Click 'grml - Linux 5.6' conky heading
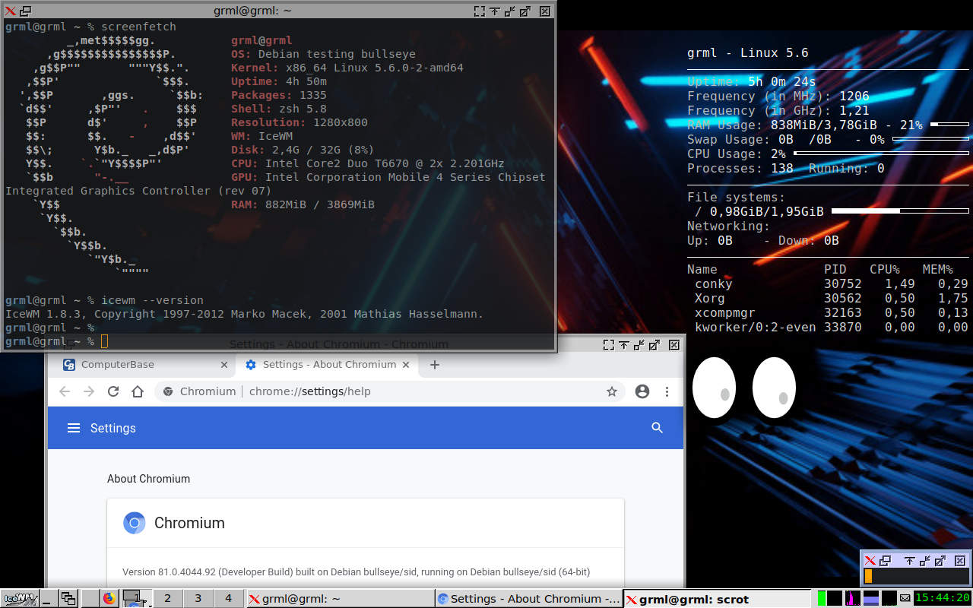Screen dimensions: 973x608 coord(748,53)
